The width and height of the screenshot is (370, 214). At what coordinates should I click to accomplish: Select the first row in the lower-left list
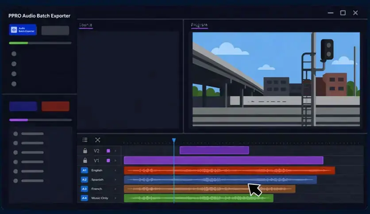pos(29,134)
